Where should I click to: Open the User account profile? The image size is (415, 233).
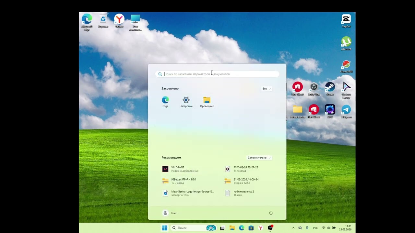click(170, 213)
